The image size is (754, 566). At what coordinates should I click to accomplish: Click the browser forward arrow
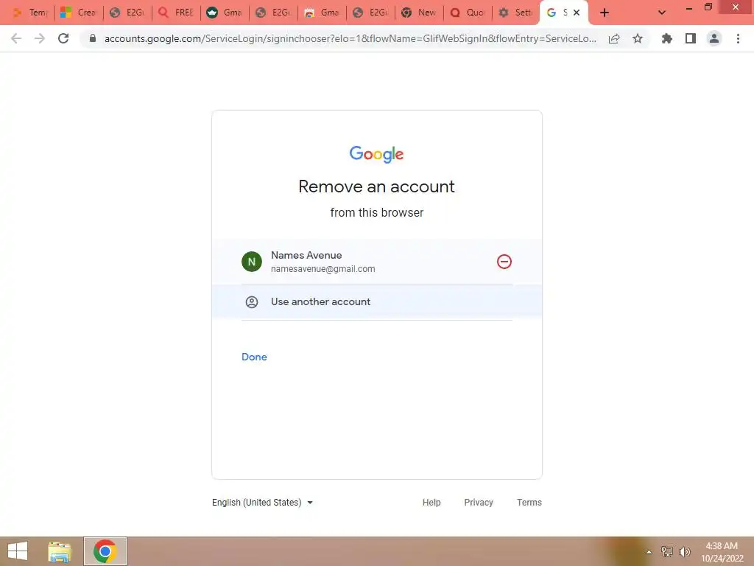click(x=40, y=38)
